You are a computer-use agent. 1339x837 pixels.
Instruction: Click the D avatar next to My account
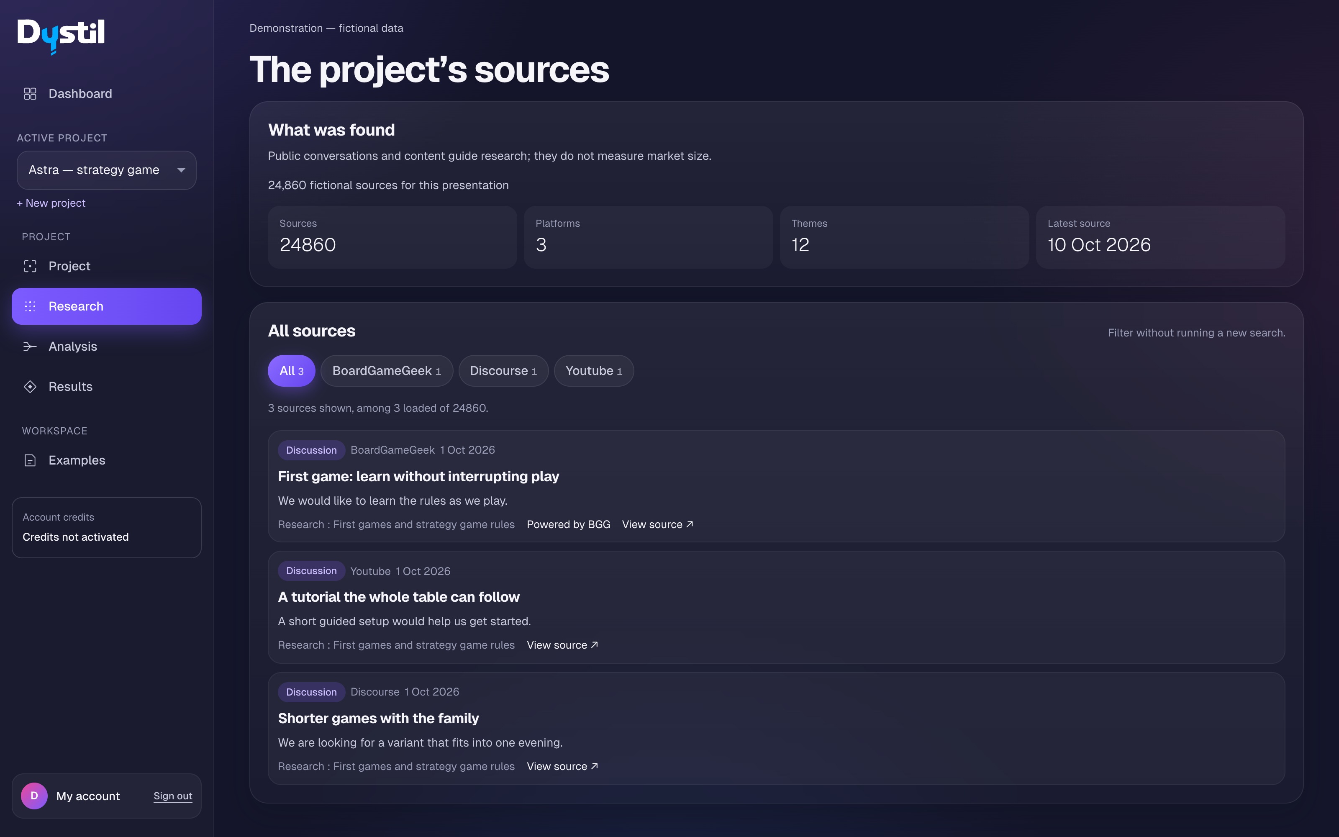click(x=34, y=796)
